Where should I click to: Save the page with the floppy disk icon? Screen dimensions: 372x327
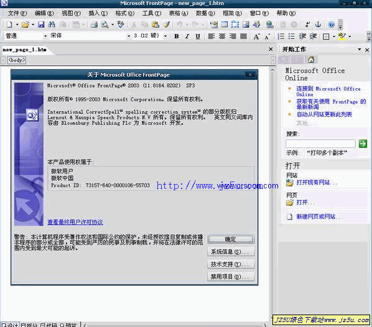coord(41,24)
